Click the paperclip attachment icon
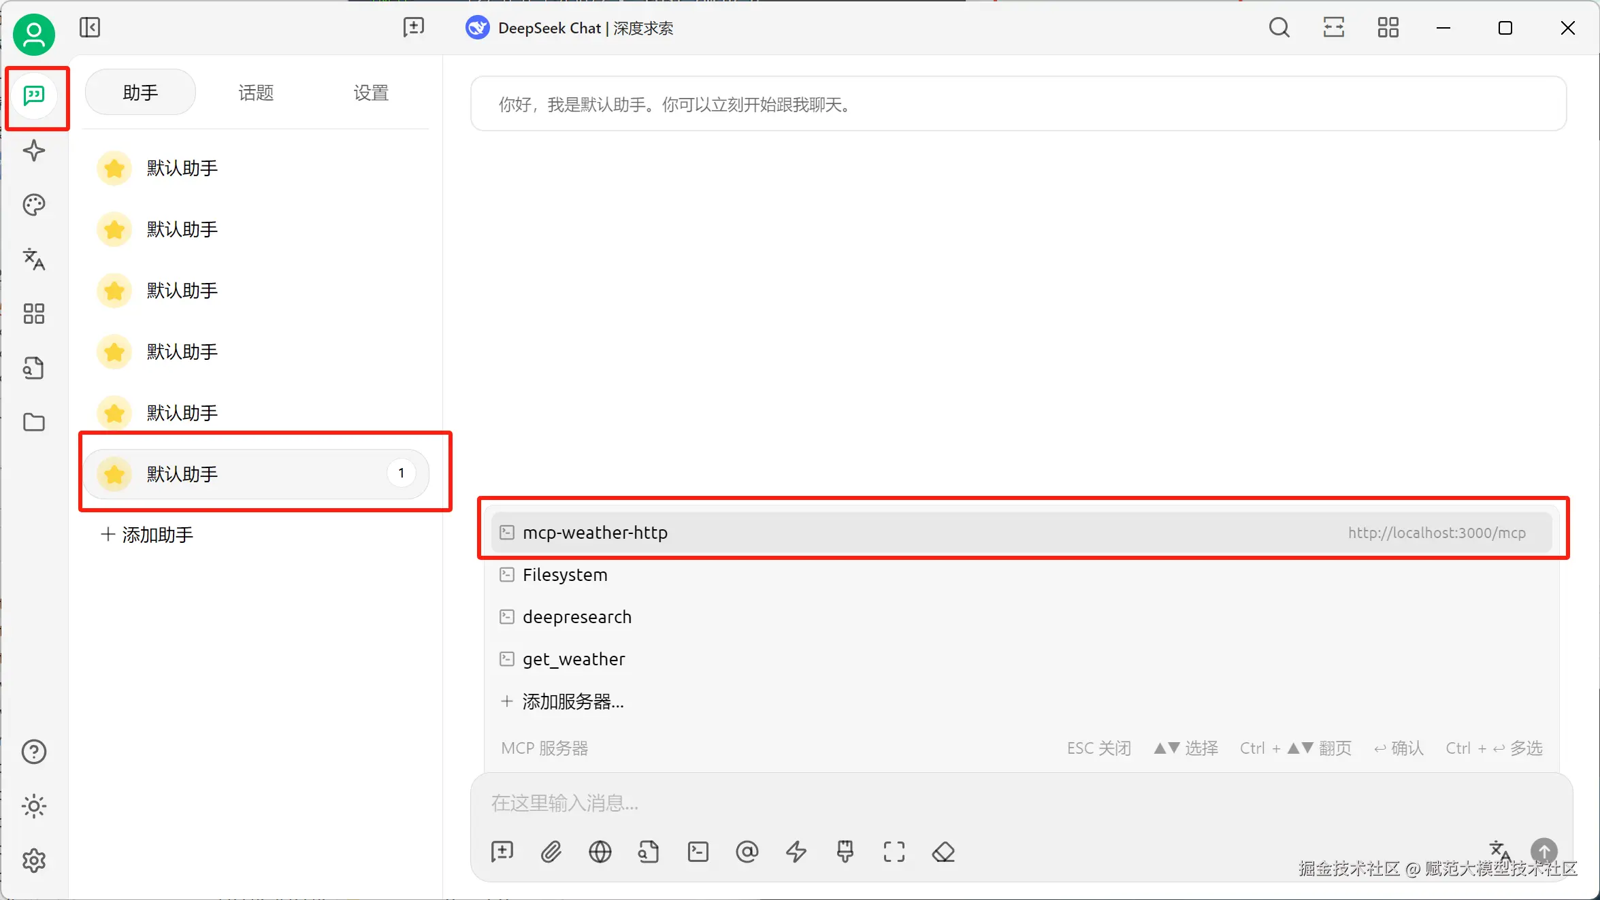 [551, 852]
